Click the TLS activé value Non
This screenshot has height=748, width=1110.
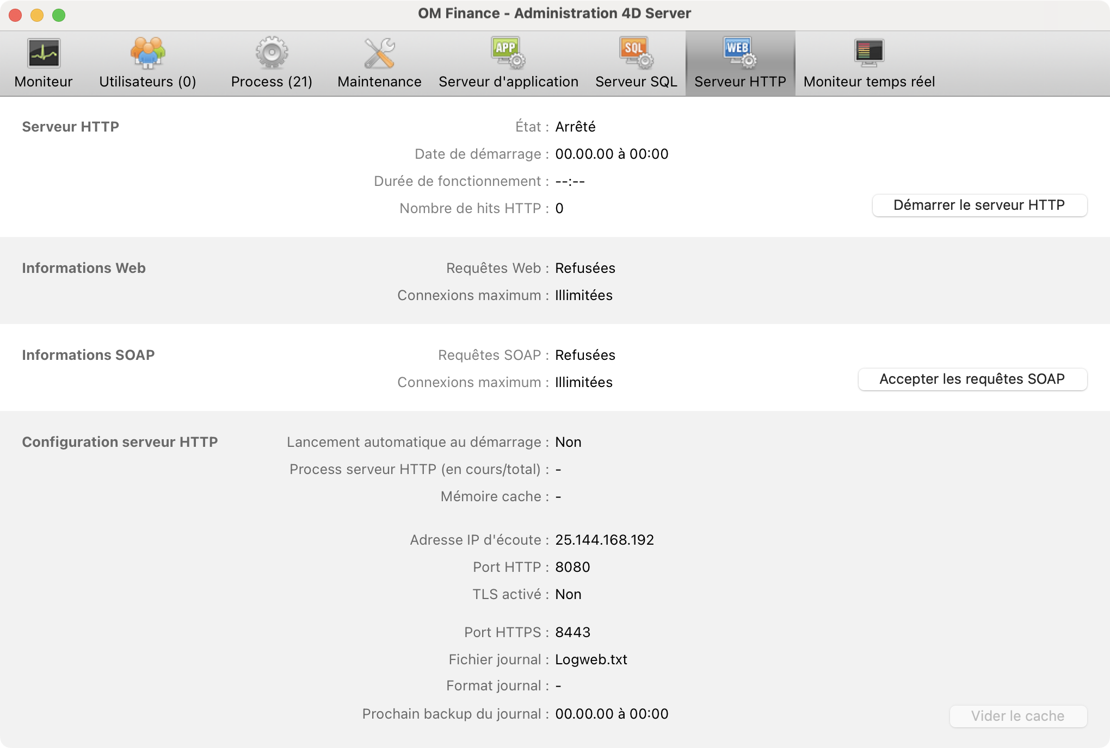568,594
